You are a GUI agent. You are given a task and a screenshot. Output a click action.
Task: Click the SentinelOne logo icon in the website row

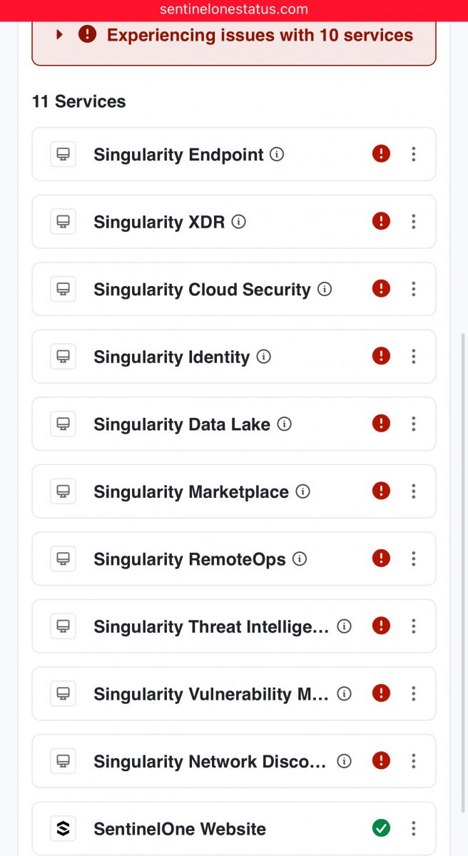(x=63, y=828)
